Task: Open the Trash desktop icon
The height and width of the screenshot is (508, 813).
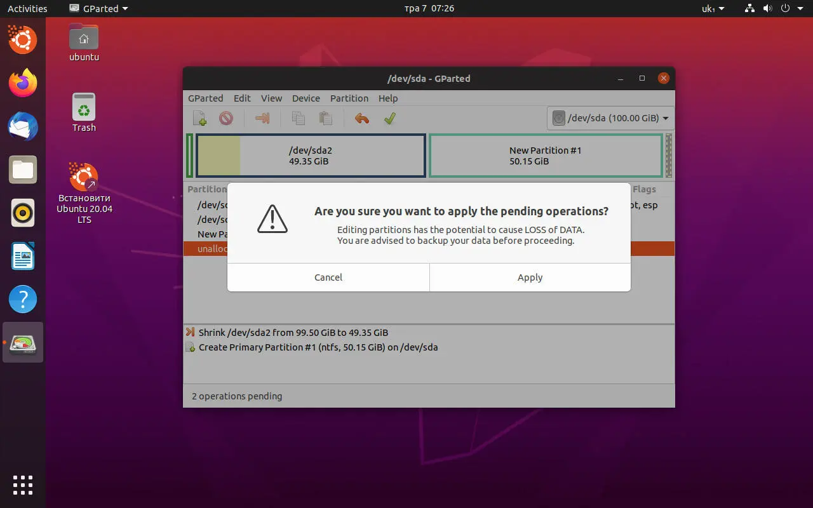Action: (84, 112)
